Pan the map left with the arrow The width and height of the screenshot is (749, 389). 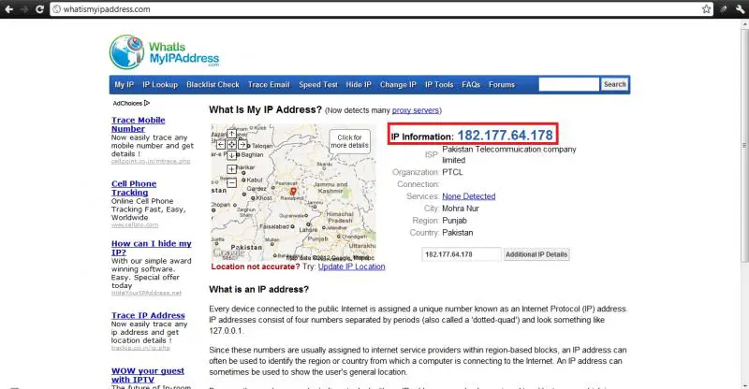click(x=221, y=144)
